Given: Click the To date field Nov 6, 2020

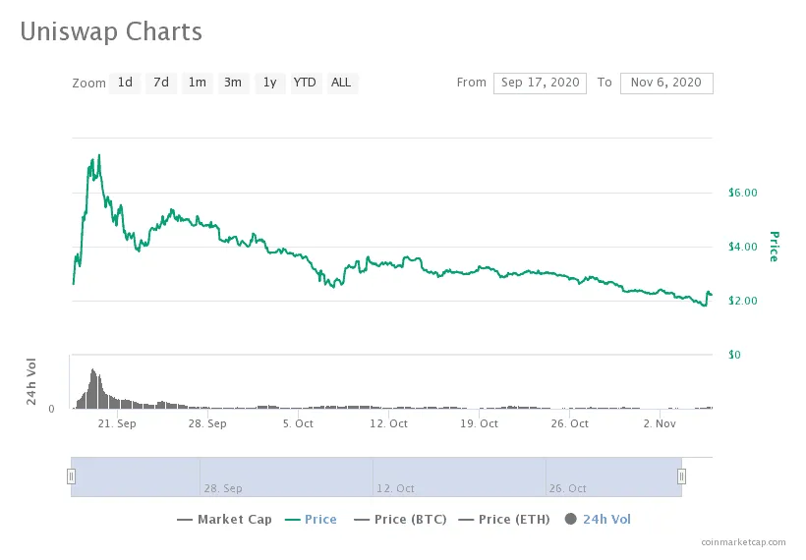Looking at the screenshot, I should point(666,83).
